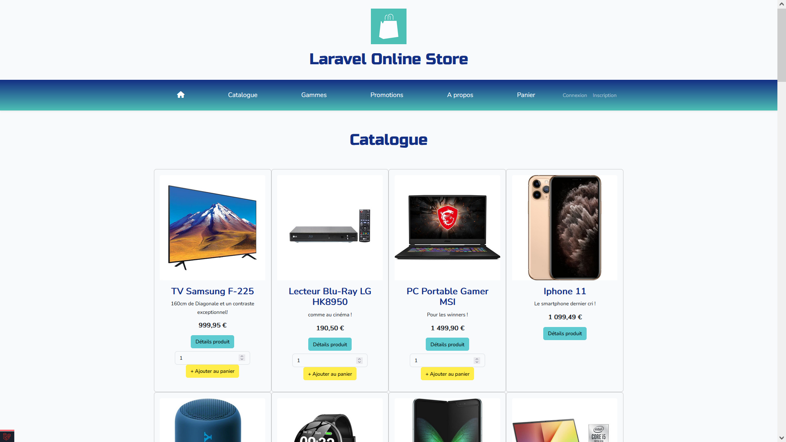Click the Lecteur Blu-Ray LG image
This screenshot has width=786, height=442.
329,227
